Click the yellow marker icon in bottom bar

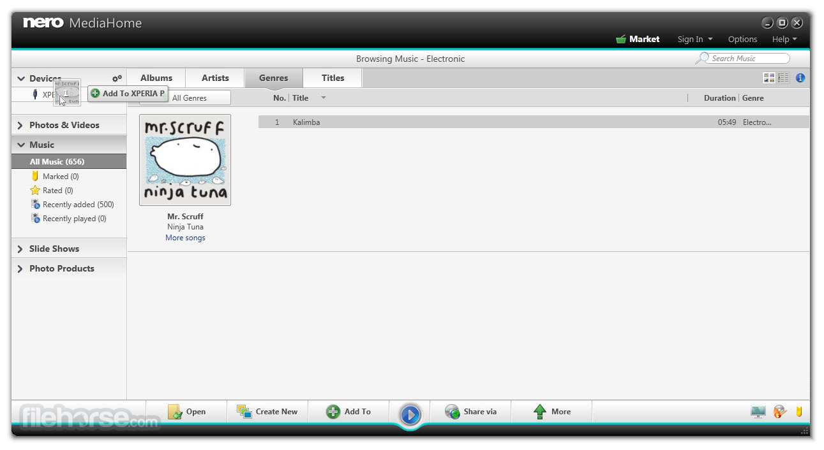(x=799, y=411)
